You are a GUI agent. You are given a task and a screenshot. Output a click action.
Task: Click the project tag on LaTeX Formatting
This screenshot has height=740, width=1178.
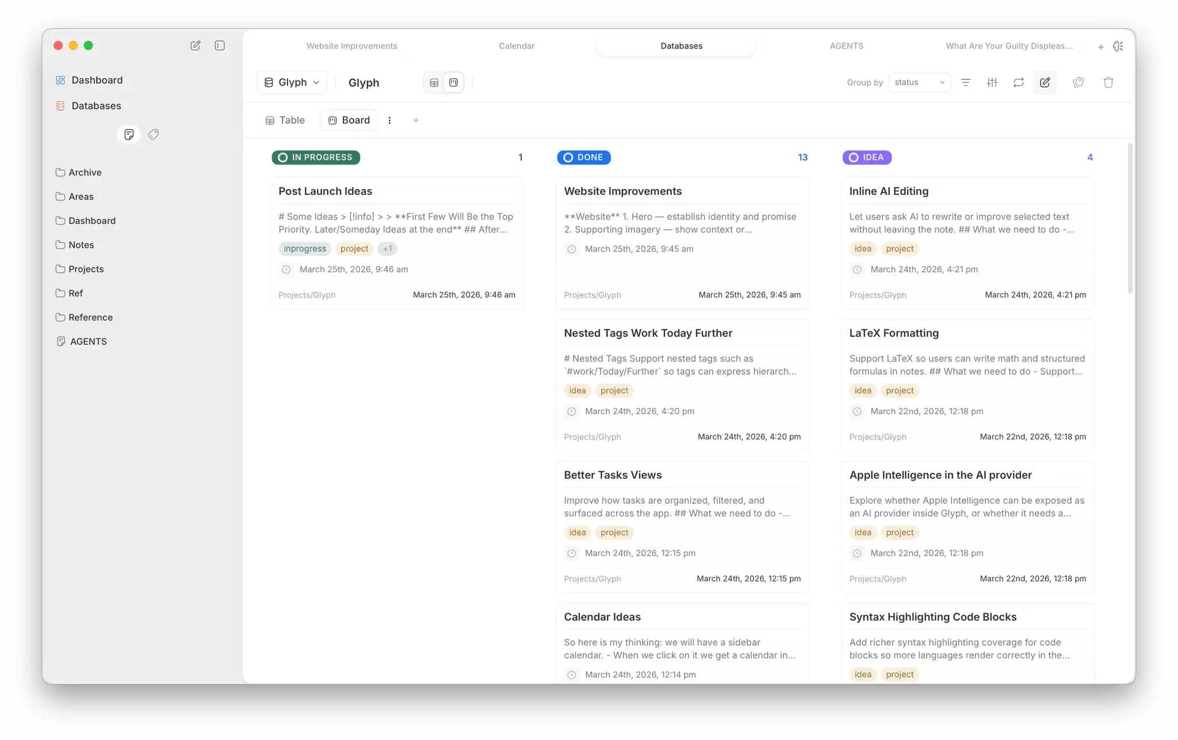900,391
